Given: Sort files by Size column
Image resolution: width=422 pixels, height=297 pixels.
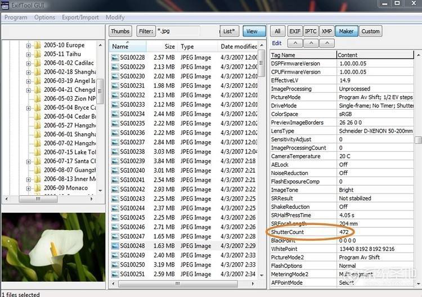Looking at the screenshot, I should click(162, 46).
